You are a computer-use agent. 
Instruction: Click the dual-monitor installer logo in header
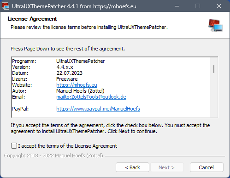coord(215,25)
